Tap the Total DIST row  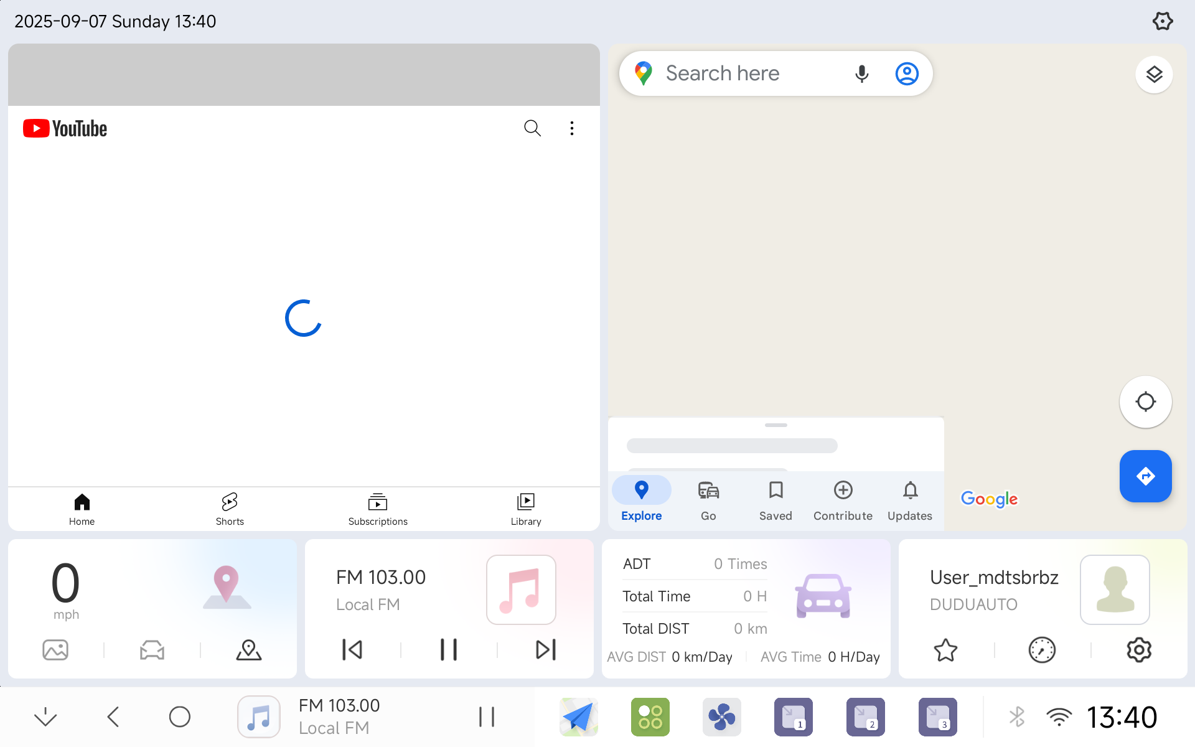tap(695, 629)
